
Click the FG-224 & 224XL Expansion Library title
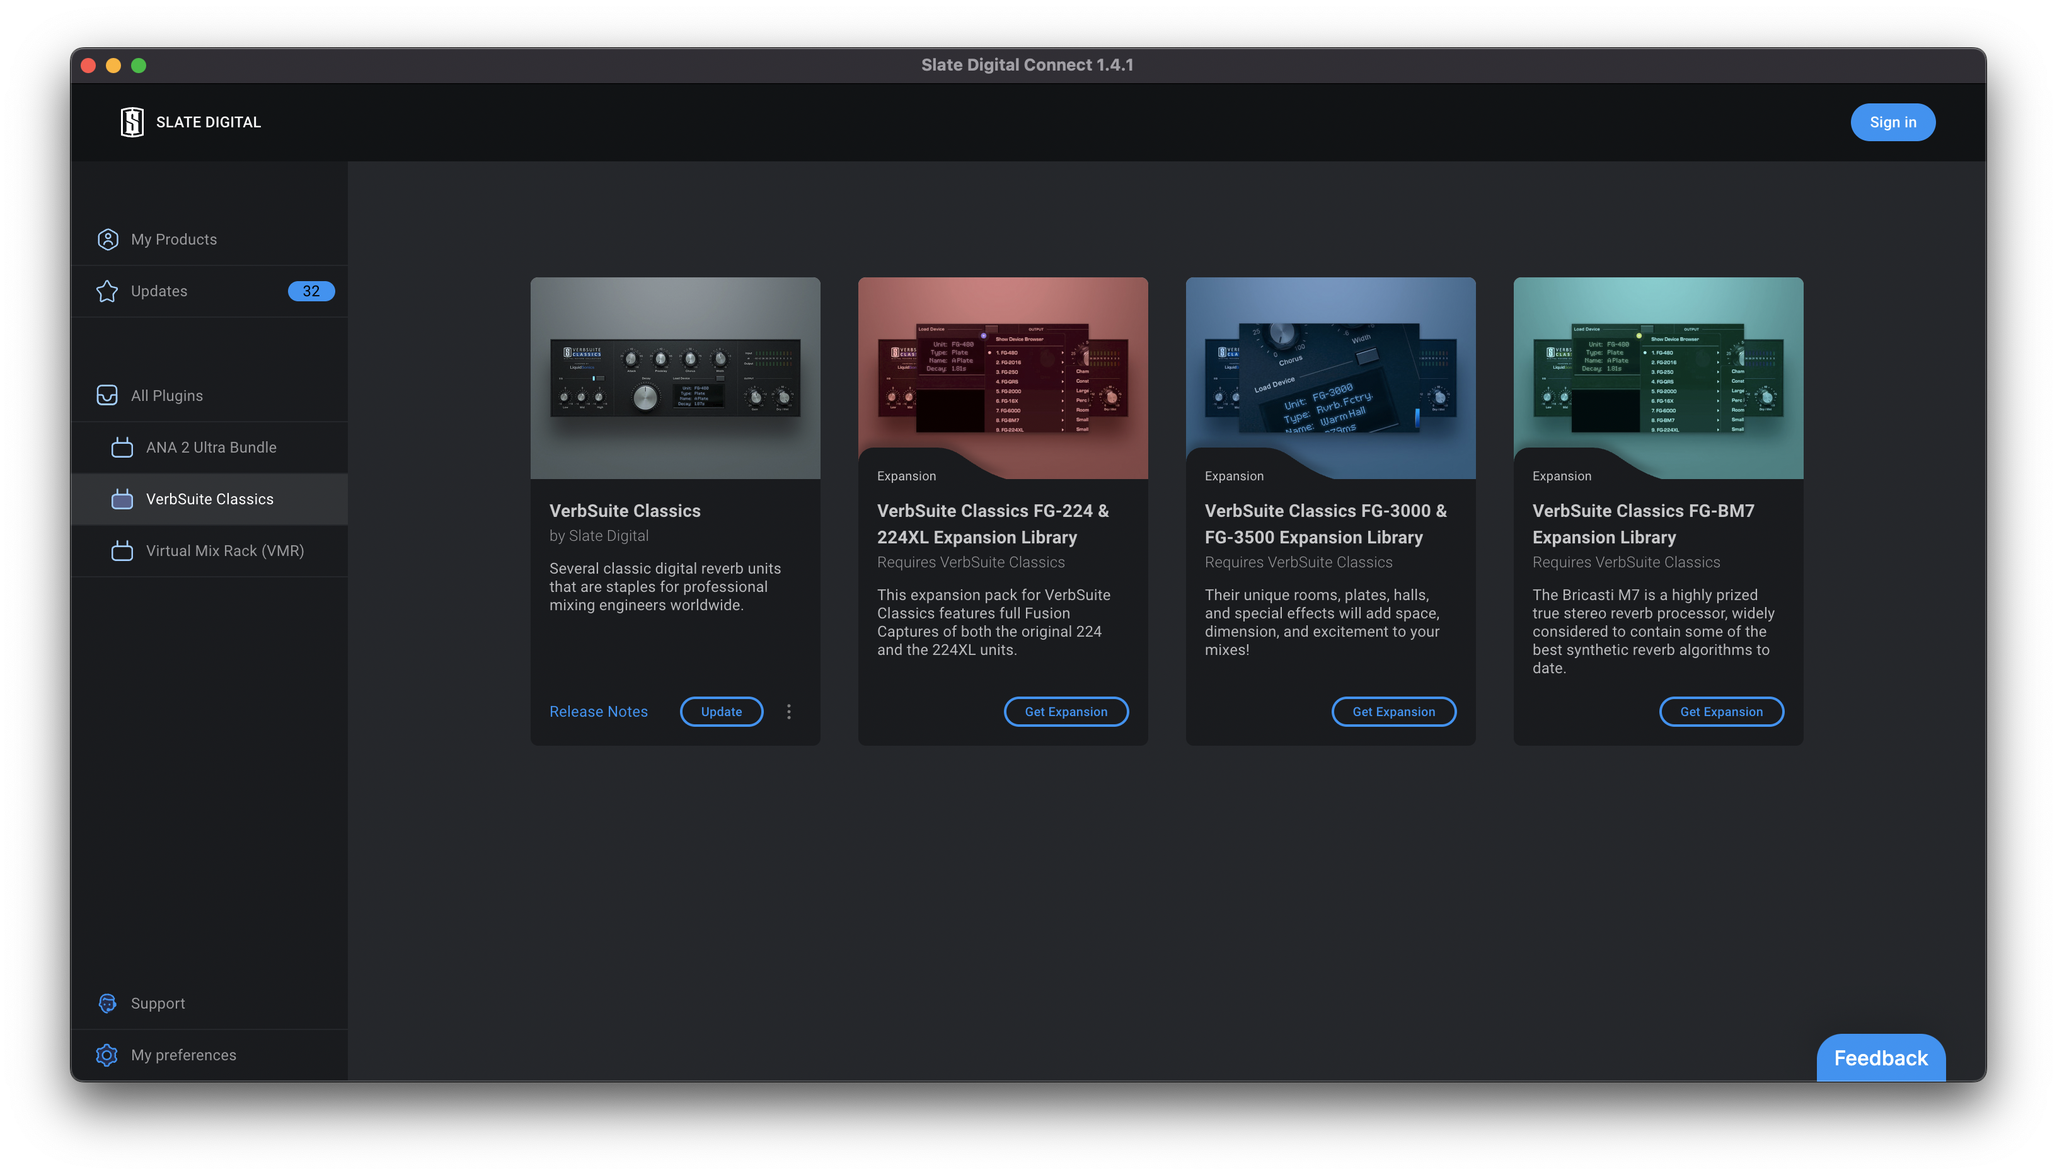(993, 524)
